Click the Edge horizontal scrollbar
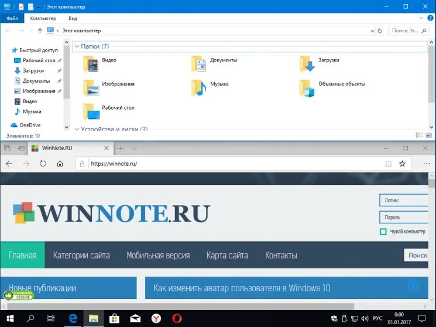This screenshot has width=436, height=327. pos(181,306)
